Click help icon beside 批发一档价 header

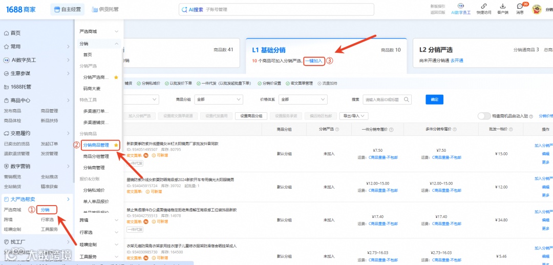tap(510, 130)
